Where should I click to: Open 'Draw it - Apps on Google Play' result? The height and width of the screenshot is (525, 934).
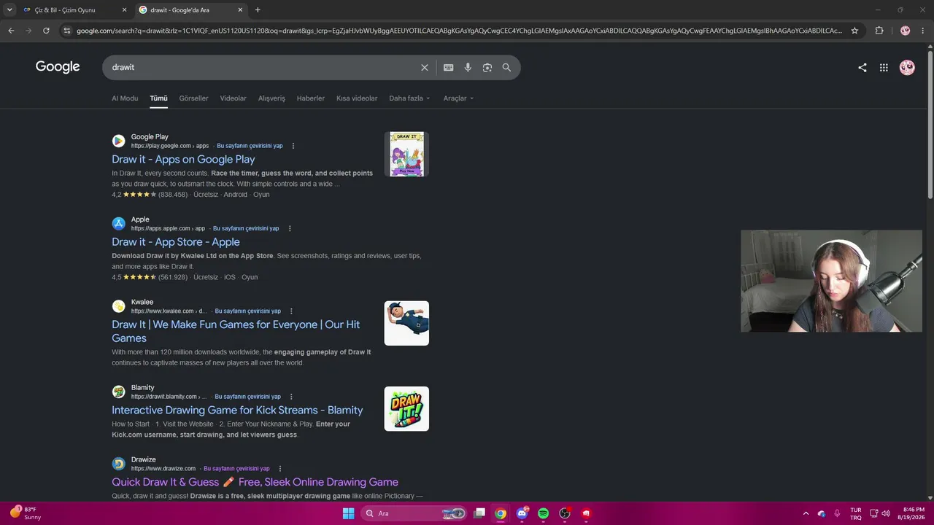point(183,159)
